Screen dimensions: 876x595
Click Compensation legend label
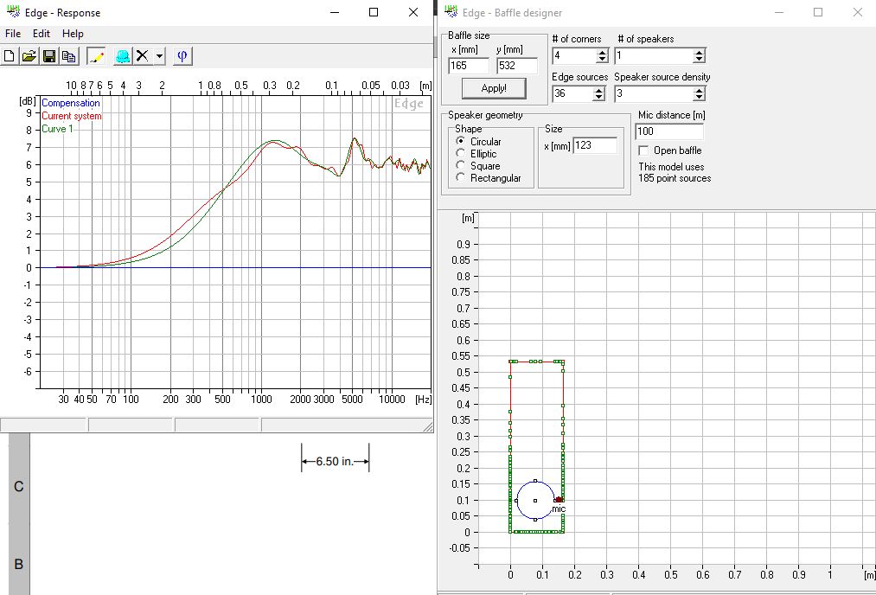click(70, 103)
